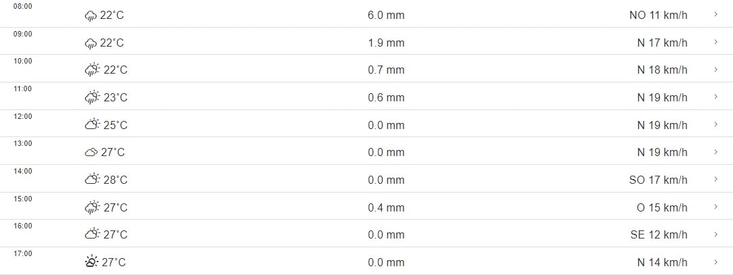The width and height of the screenshot is (733, 275).
Task: Click the rain icon at 09:00
Action: (91, 43)
